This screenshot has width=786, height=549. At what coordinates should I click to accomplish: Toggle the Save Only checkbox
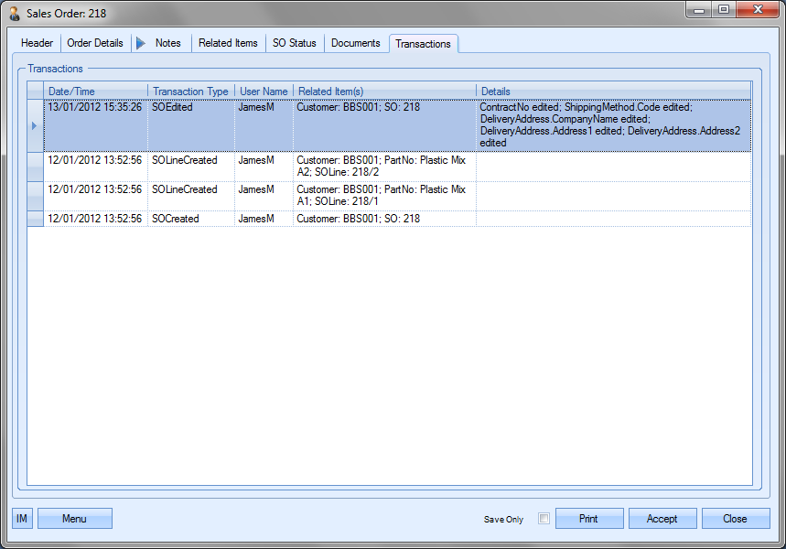544,519
